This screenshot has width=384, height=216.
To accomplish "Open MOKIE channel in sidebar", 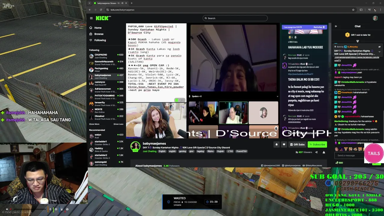I will (x=106, y=111).
